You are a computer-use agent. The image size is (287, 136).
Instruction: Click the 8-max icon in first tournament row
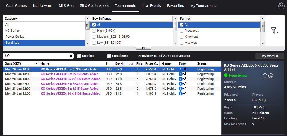coord(181,69)
